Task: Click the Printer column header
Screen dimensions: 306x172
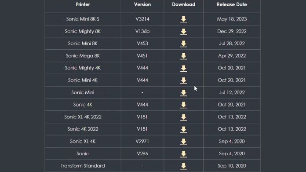Action: [83, 4]
